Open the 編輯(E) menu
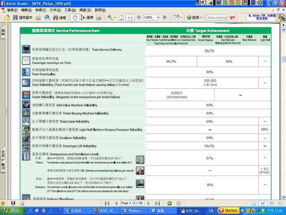This screenshot has width=286, height=215. pyautogui.click(x=26, y=10)
